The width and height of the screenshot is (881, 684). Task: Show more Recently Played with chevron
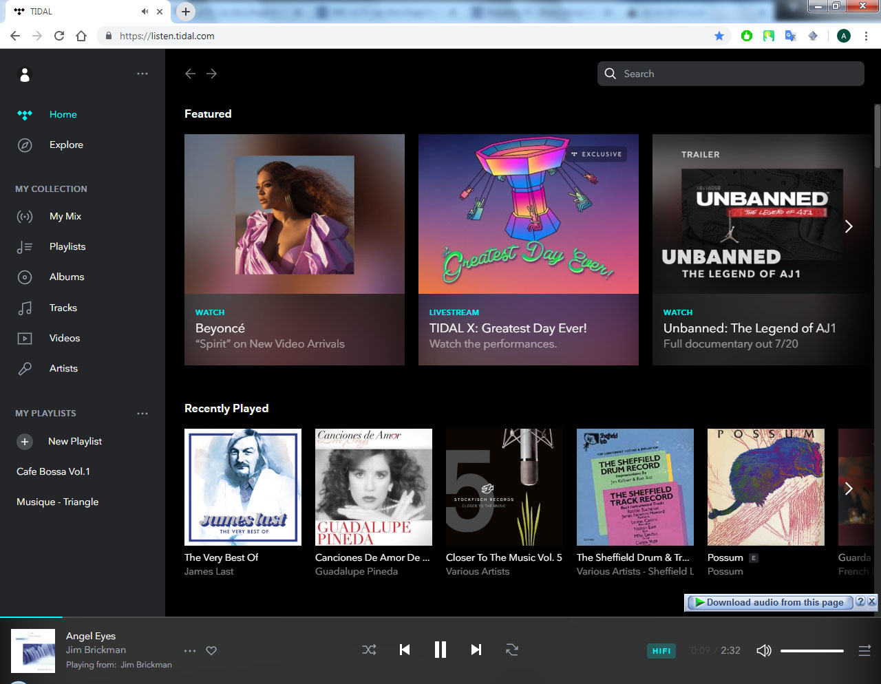849,488
